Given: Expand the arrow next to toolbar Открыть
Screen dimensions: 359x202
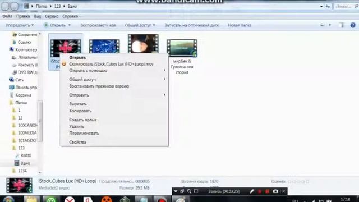Looking at the screenshot, I should click(70, 25).
